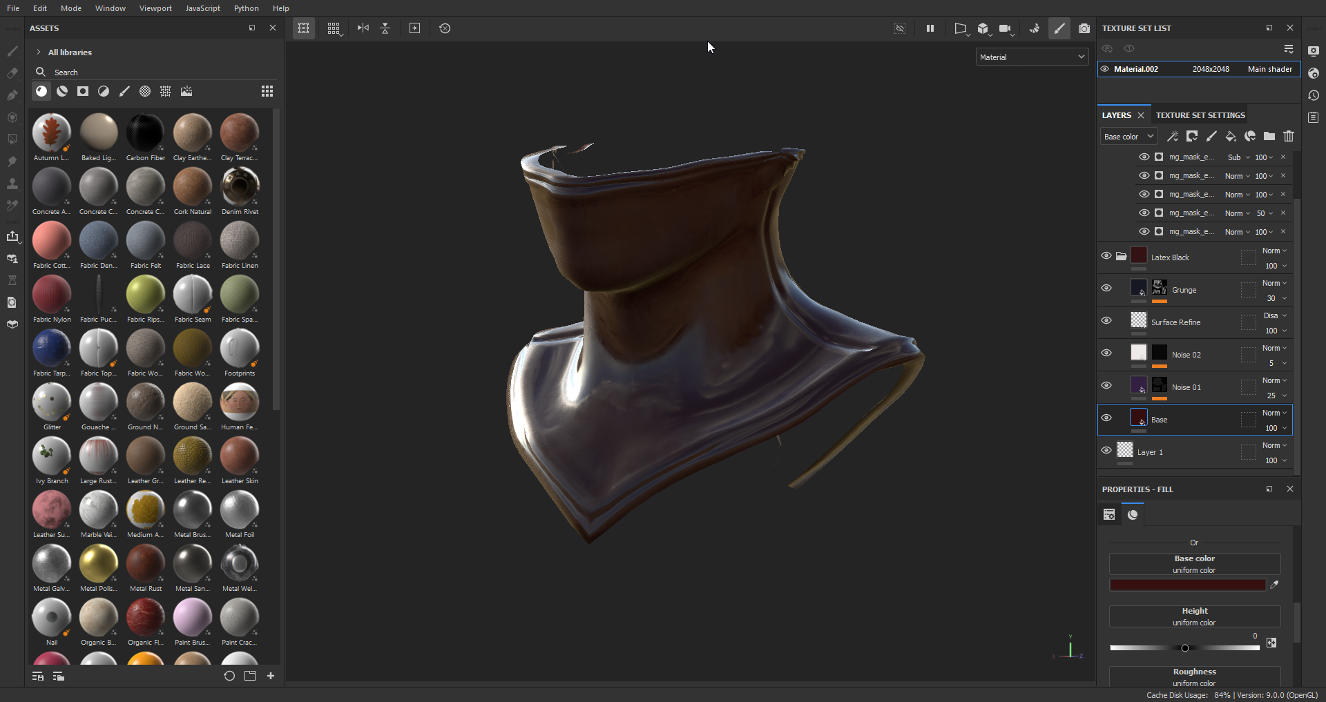Switch assets to grid view icon
This screenshot has width=1326, height=702.
[x=267, y=91]
